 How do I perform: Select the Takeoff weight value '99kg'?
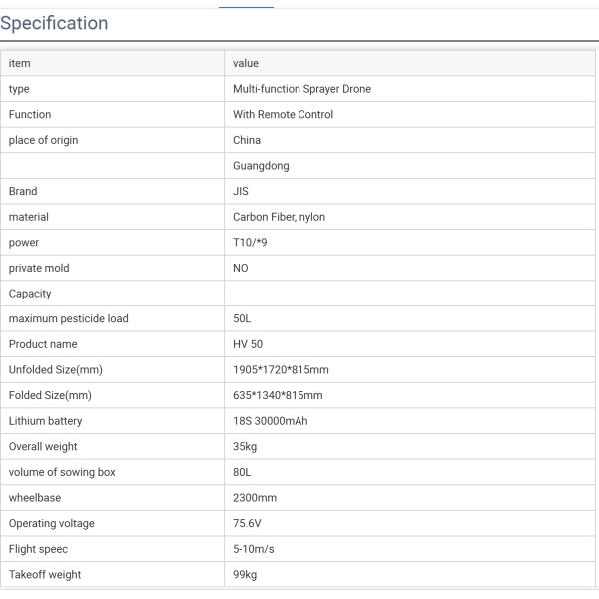245,575
